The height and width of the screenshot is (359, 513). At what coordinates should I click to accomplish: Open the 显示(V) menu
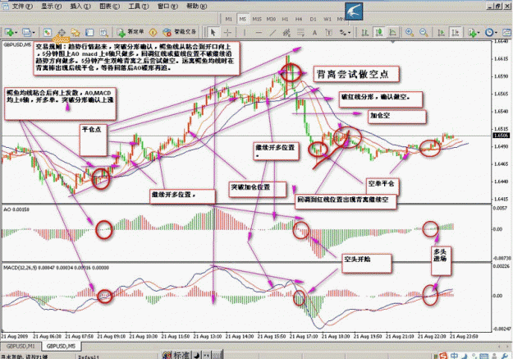[51, 7]
